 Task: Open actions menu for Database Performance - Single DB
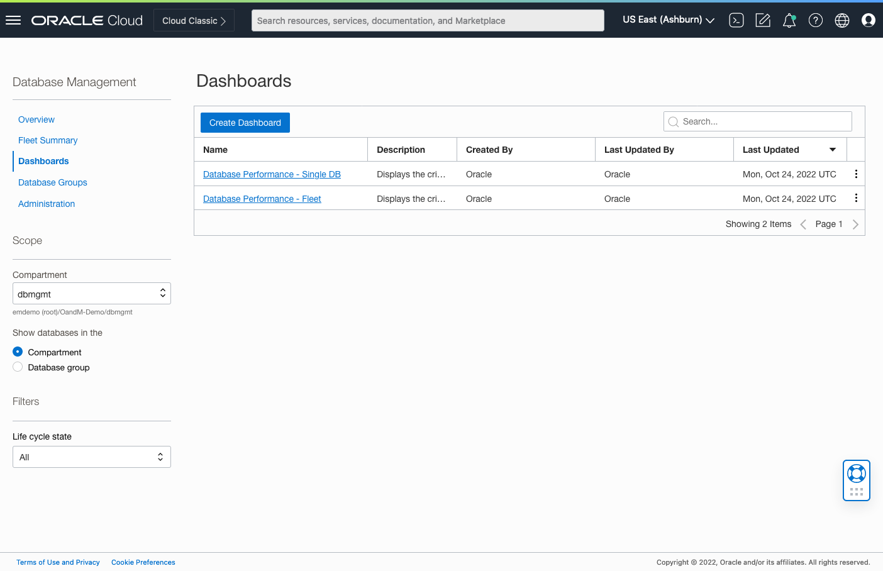(856, 174)
